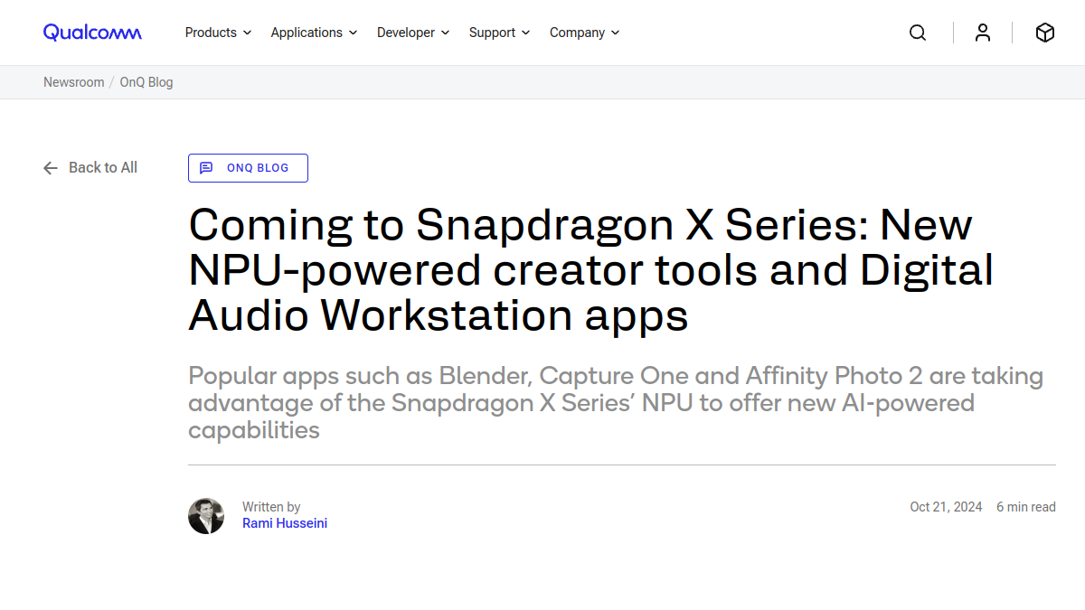Open author Rami Husseini's profile
This screenshot has height=610, width=1085.
[x=285, y=523]
